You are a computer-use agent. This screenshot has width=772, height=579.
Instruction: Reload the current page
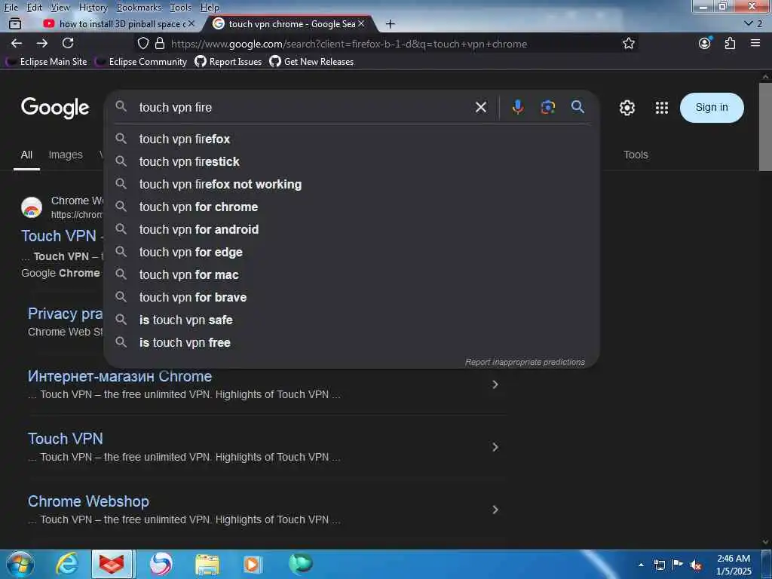68,43
